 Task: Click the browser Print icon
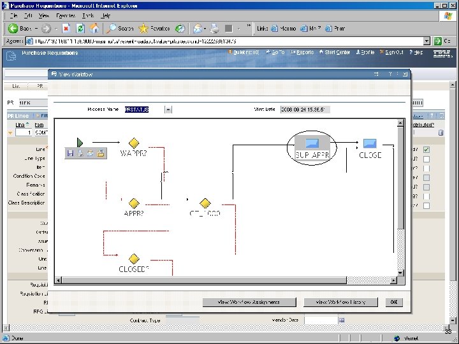pos(215,29)
